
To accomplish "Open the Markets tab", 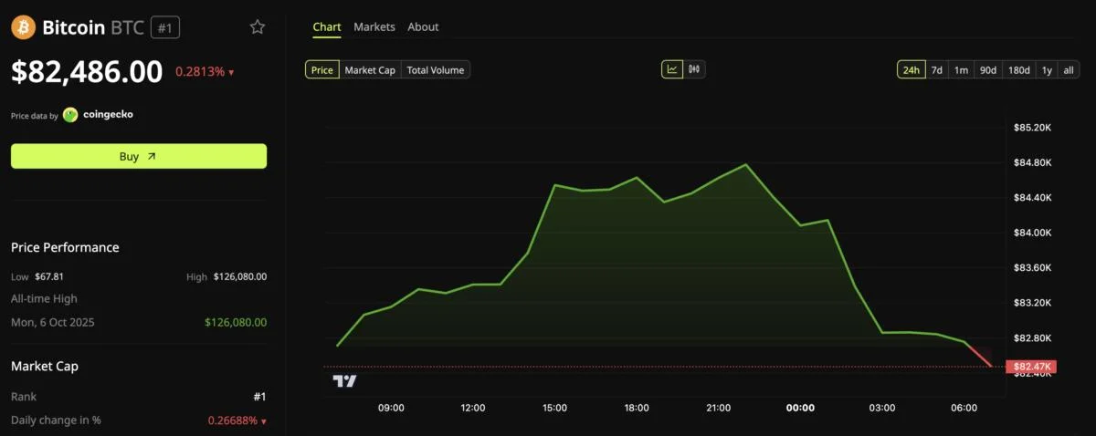I will [x=374, y=27].
